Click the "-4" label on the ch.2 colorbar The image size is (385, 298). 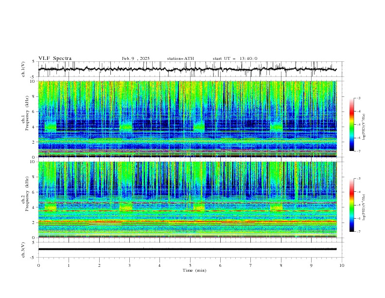pyautogui.click(x=358, y=192)
